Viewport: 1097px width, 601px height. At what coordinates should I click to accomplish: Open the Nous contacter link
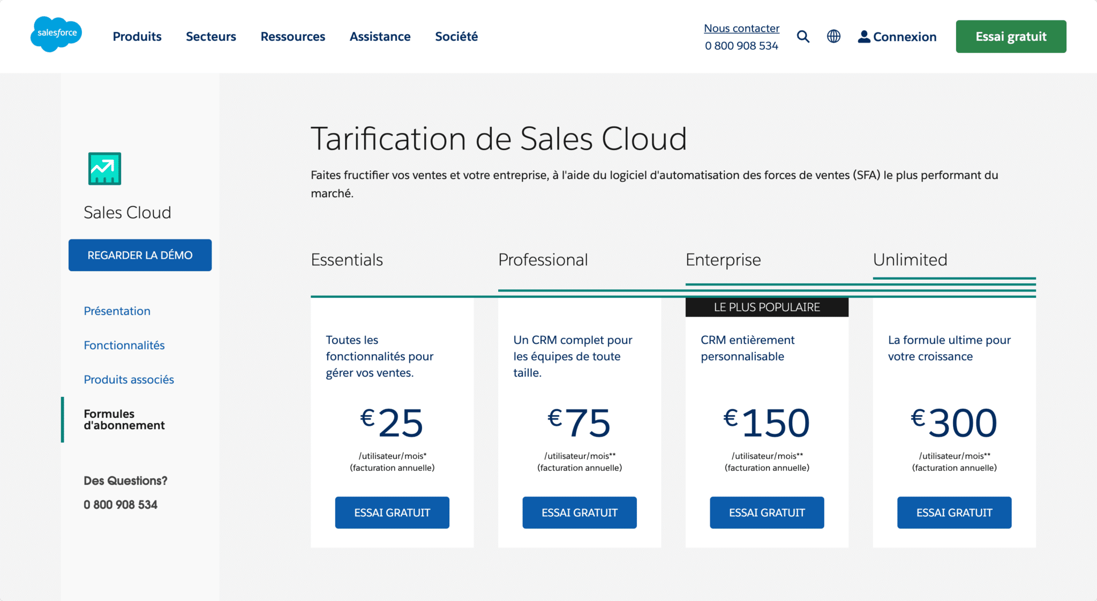(741, 28)
